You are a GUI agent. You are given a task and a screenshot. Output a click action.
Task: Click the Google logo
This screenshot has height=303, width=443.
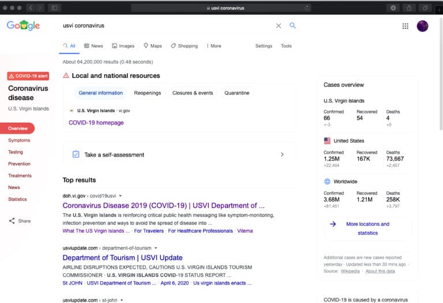pos(23,25)
